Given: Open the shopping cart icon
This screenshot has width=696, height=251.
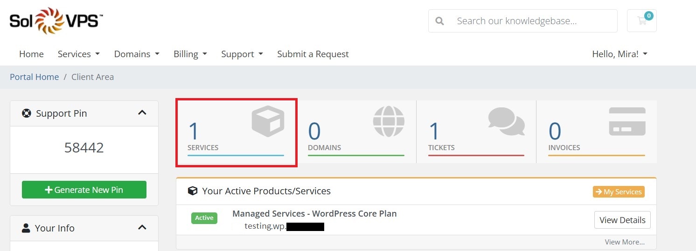Looking at the screenshot, I should point(642,20).
